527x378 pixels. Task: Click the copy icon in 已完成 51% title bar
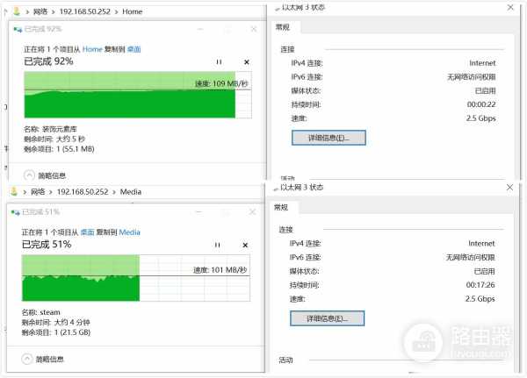point(16,212)
